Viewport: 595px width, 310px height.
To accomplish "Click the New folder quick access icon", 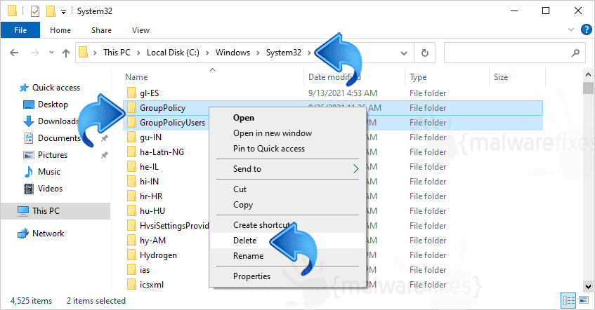I will coord(51,11).
